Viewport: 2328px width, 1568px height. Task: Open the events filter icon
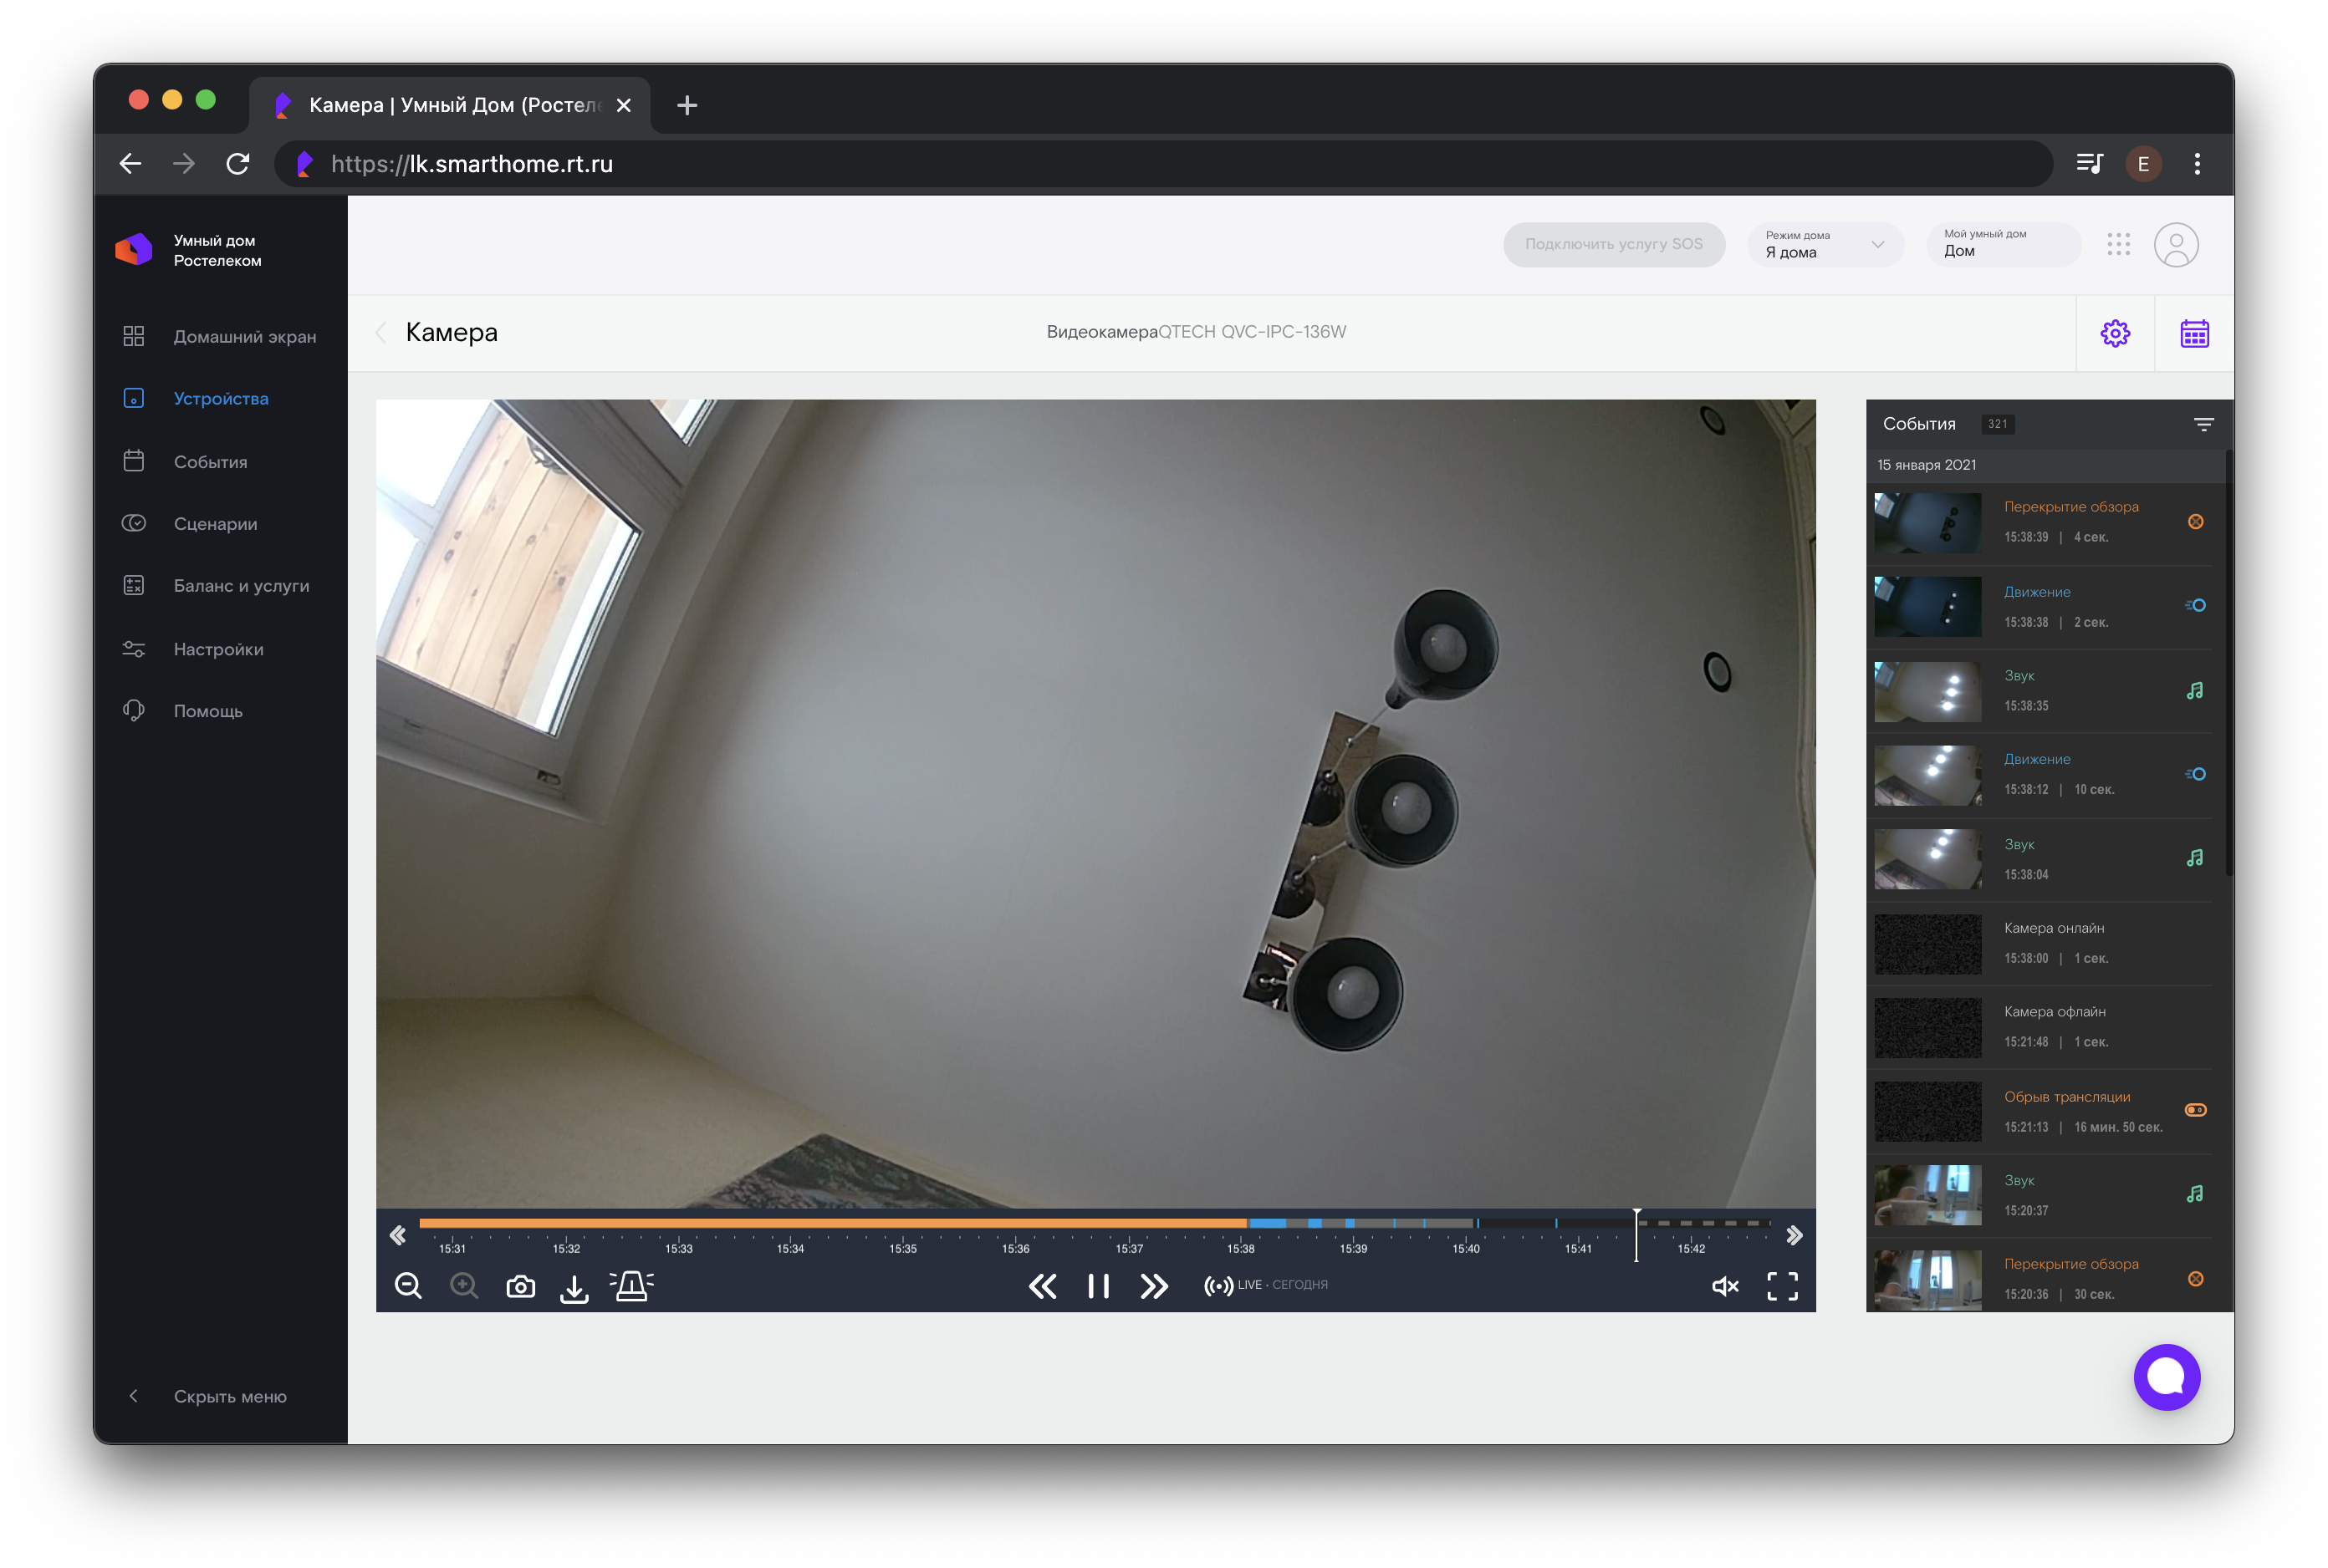point(2203,424)
